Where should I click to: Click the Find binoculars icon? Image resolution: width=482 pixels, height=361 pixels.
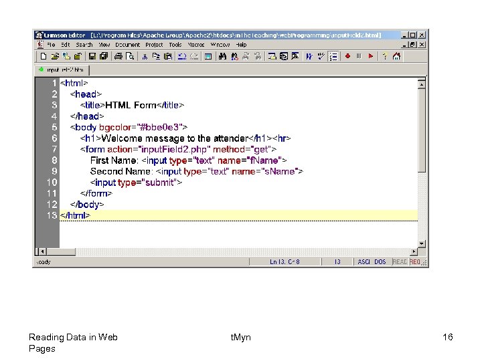(222, 56)
